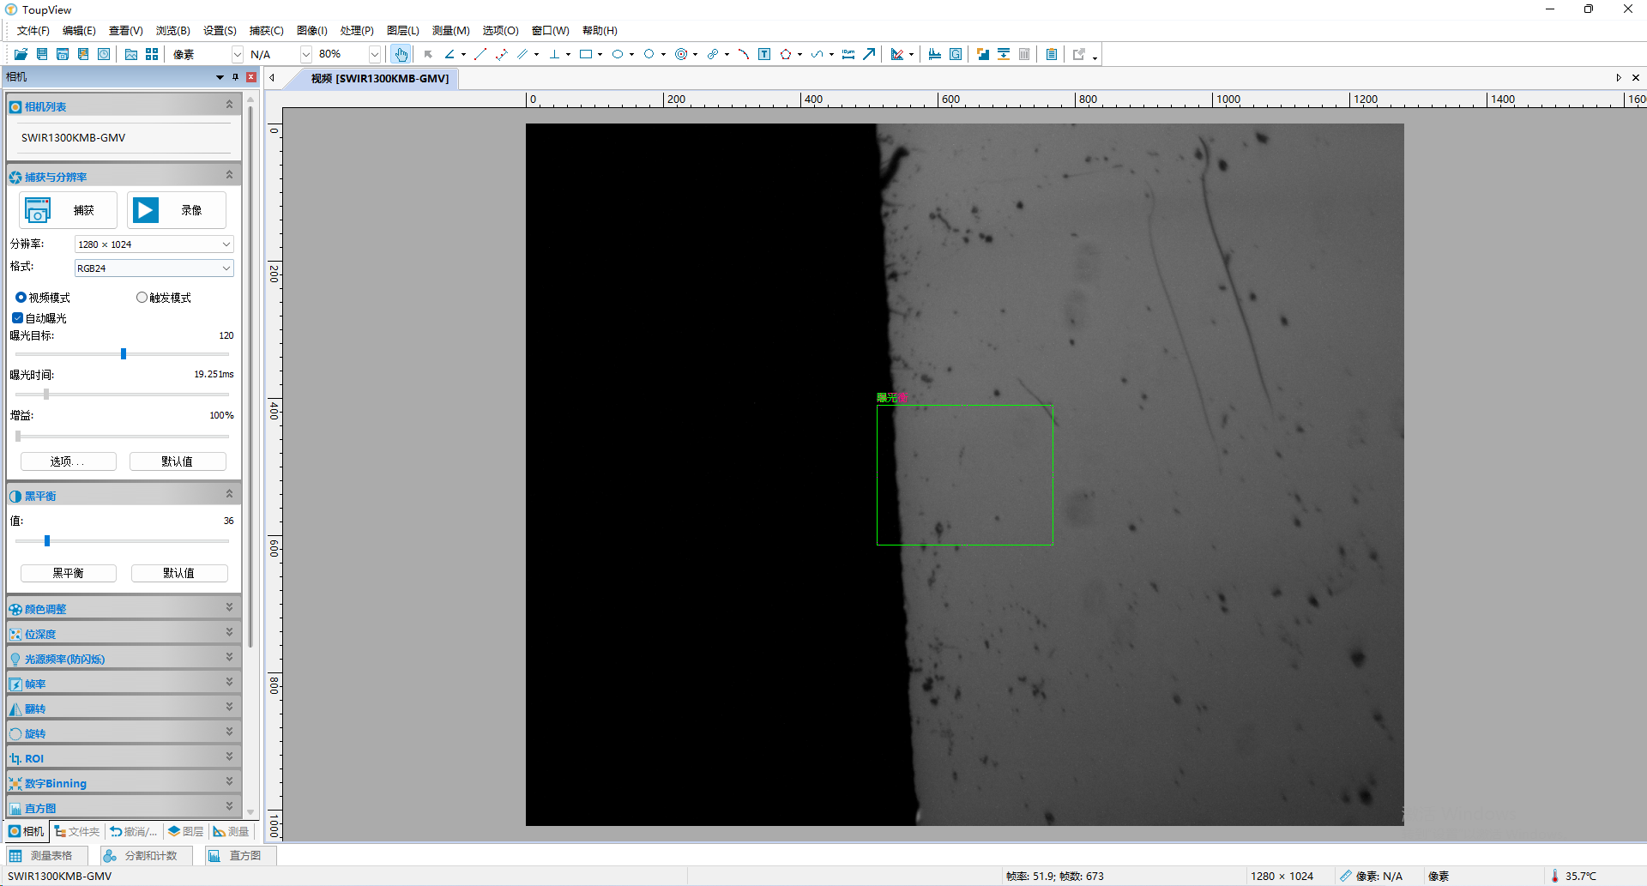Select trigger mode radio button
This screenshot has height=886, width=1647.
142,298
